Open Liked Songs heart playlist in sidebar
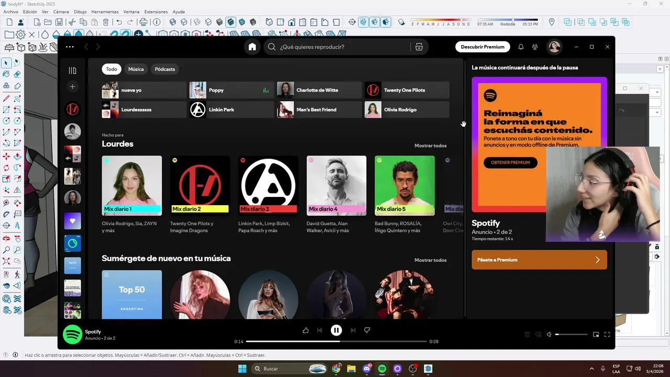 pos(73,221)
